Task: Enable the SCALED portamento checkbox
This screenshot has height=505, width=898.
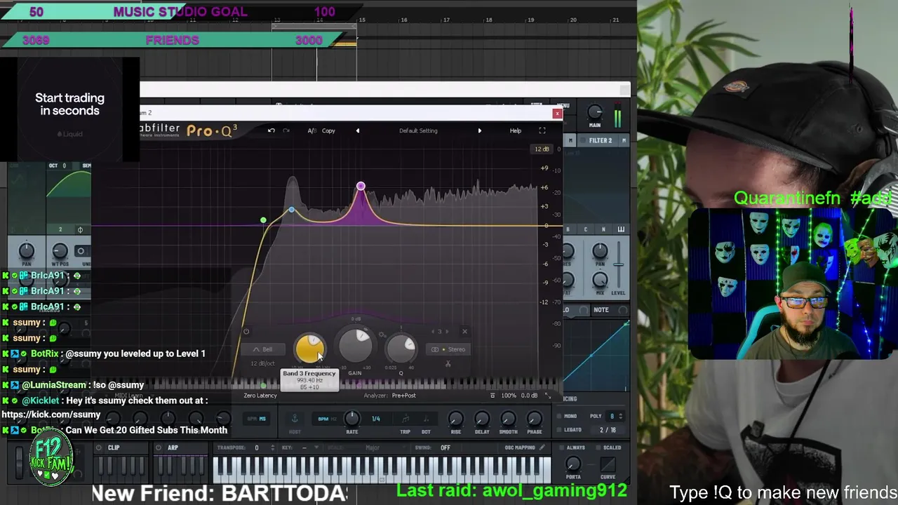Action: (599, 447)
